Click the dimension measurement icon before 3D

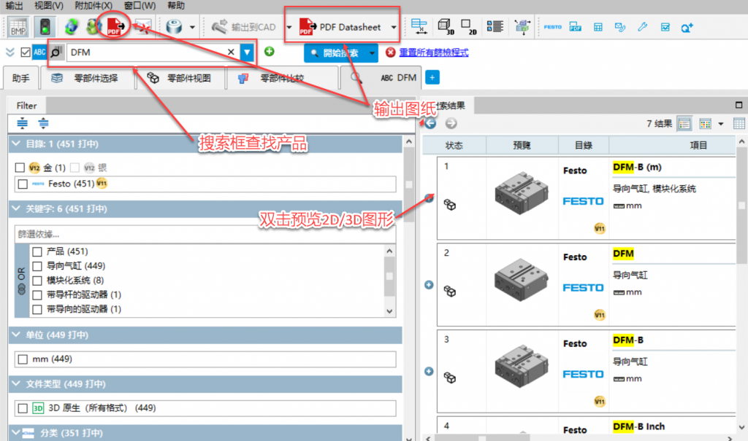coord(419,27)
